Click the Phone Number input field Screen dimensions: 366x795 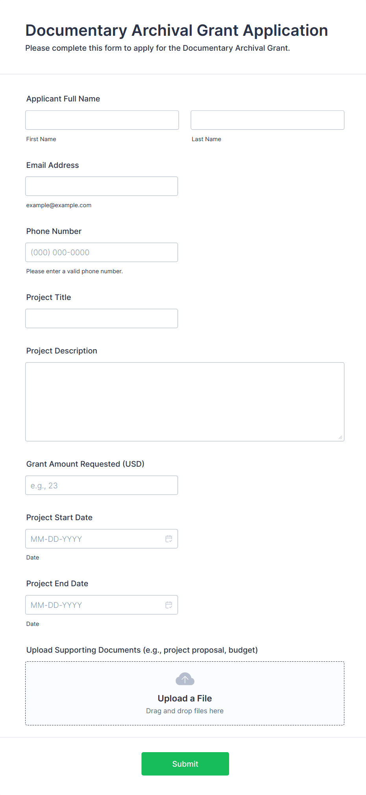[x=102, y=252]
